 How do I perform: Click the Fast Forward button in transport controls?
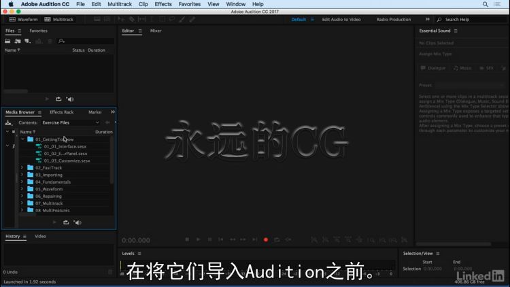[x=243, y=239]
